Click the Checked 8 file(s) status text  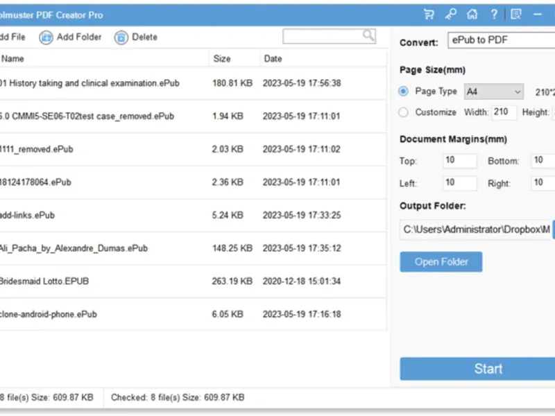coord(178,397)
